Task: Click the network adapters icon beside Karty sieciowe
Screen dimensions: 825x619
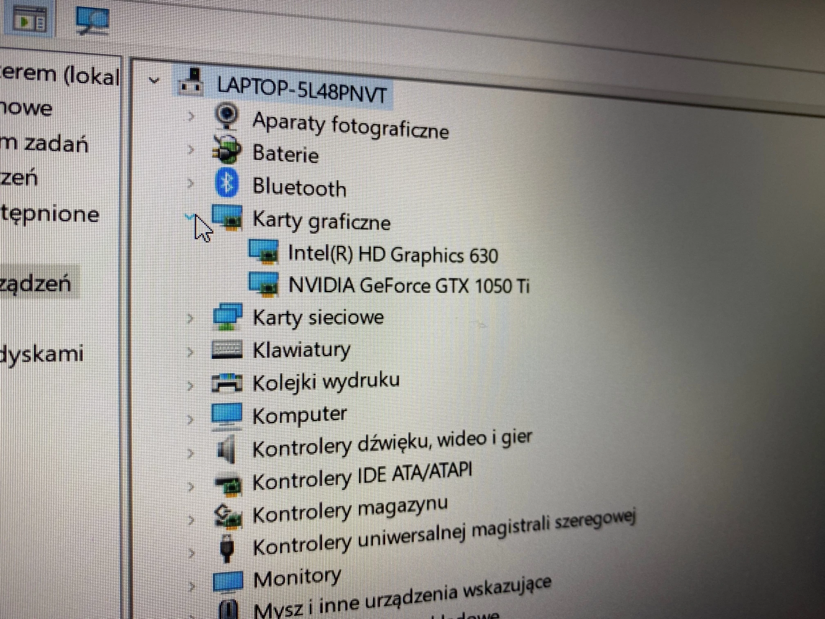Action: coord(227,316)
